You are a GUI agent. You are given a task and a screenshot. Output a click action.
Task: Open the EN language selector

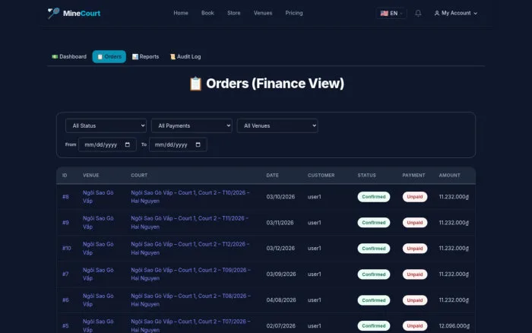[391, 13]
